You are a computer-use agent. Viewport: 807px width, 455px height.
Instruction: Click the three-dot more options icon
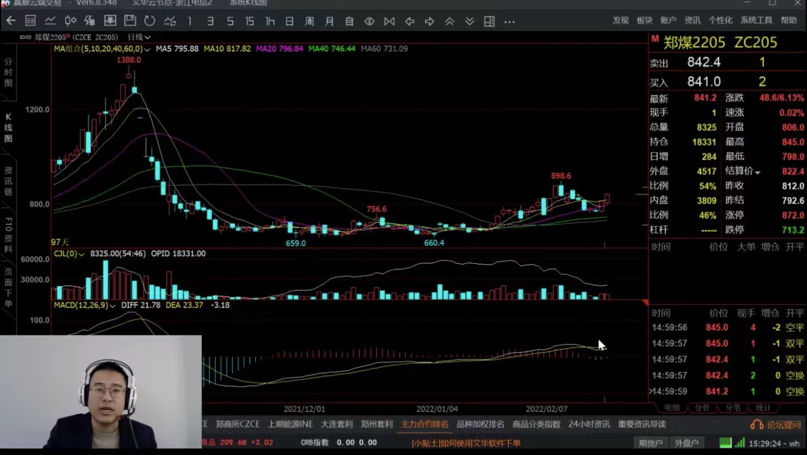coord(509,21)
